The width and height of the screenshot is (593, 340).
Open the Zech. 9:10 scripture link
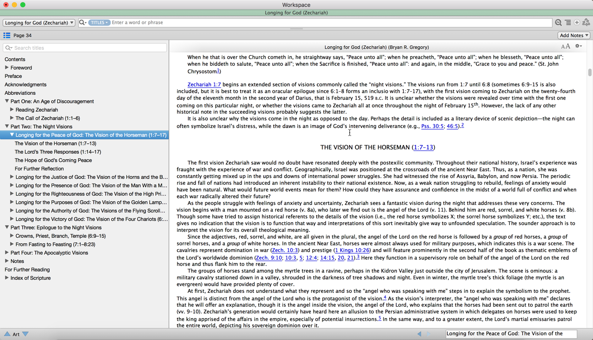pyautogui.click(x=269, y=258)
